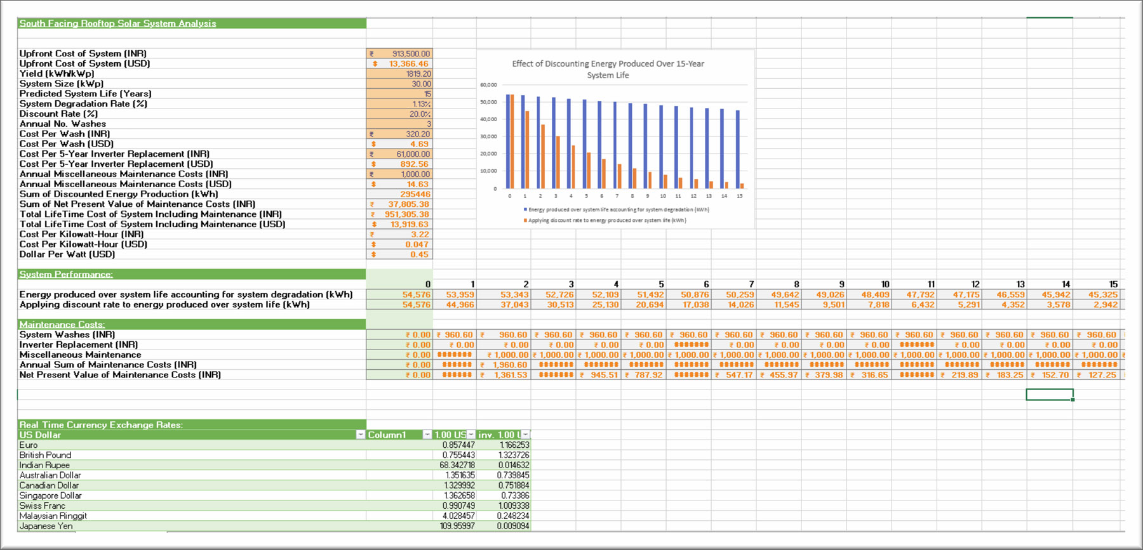The height and width of the screenshot is (550, 1143).
Task: Click the orange legend marker in chart
Action: pyautogui.click(x=525, y=221)
